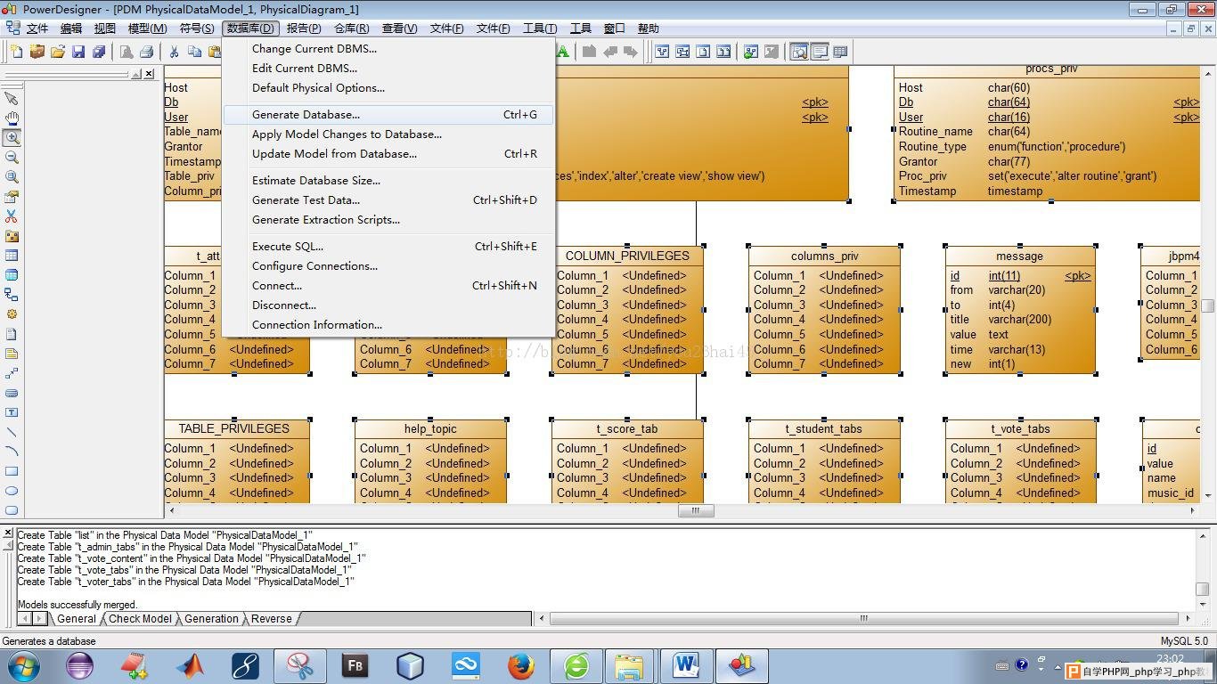
Task: Choose Update Model from Database entry
Action: pos(388,154)
